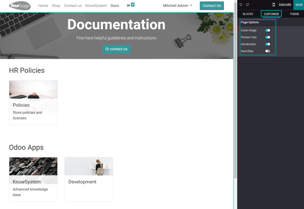The height and width of the screenshot is (209, 304).
Task: Open the Policies section card
Action: pyautogui.click(x=33, y=102)
